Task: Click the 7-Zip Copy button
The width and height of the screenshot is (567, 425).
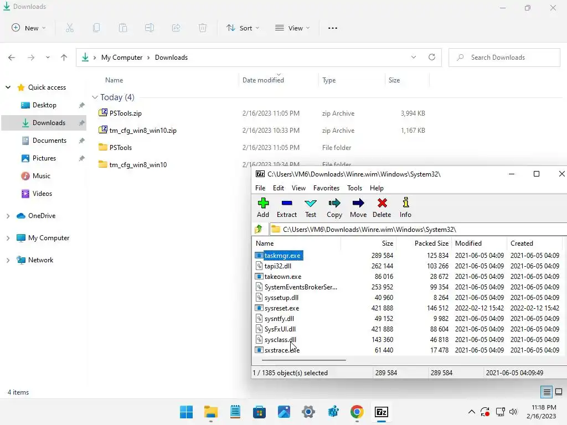Action: 334,208
